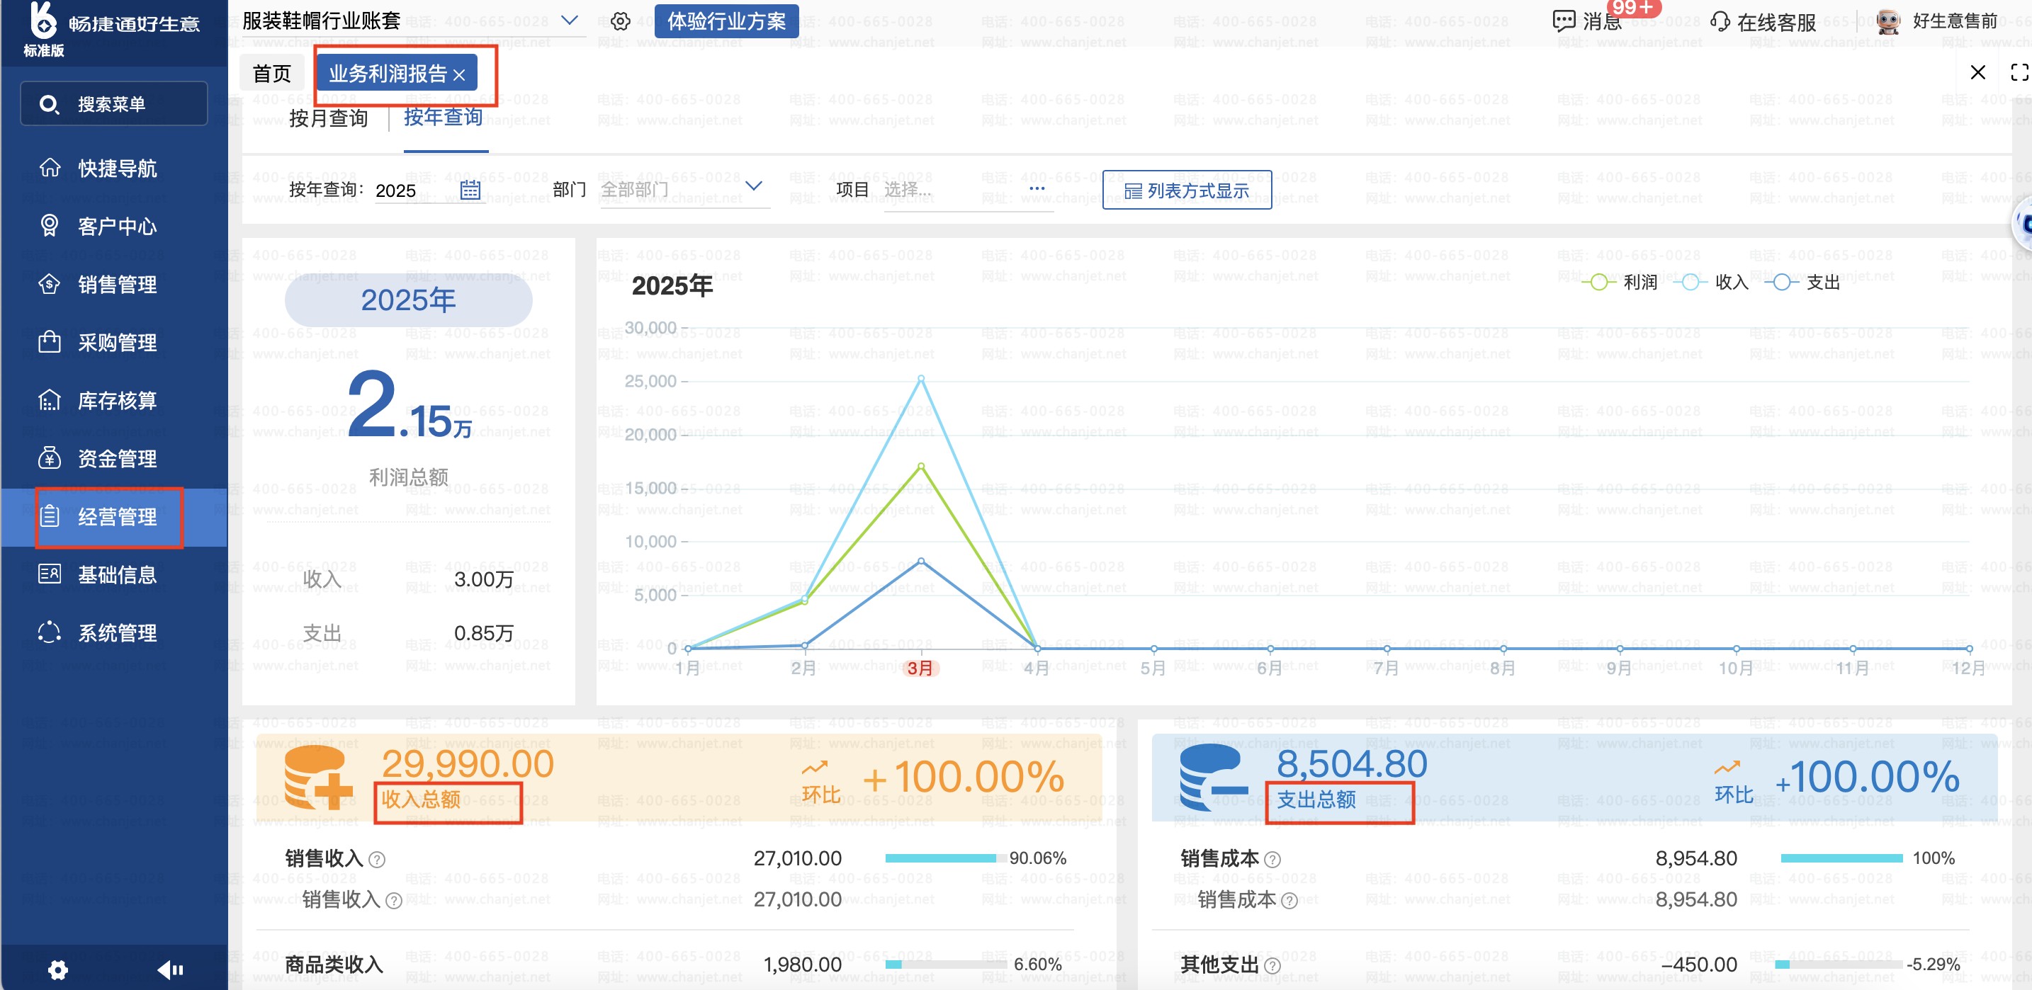Image resolution: width=2032 pixels, height=990 pixels.
Task: Open 库存核算 menu in sidebar
Action: (114, 400)
